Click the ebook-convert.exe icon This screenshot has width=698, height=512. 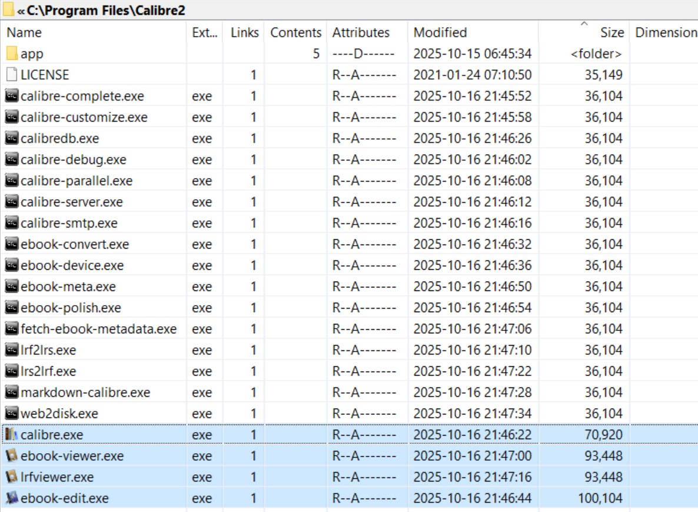(x=12, y=244)
